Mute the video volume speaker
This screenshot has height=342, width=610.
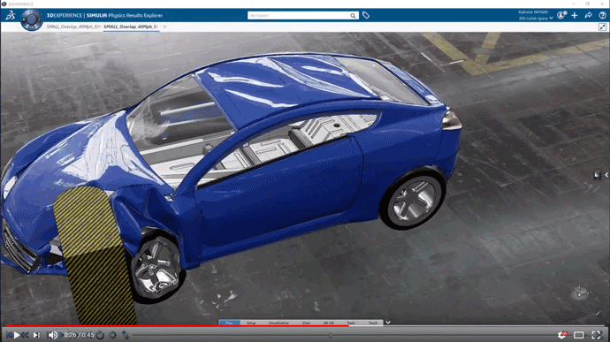tap(52, 335)
